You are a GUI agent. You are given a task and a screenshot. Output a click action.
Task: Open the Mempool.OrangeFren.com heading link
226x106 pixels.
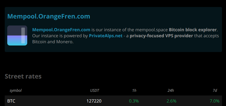[49, 16]
